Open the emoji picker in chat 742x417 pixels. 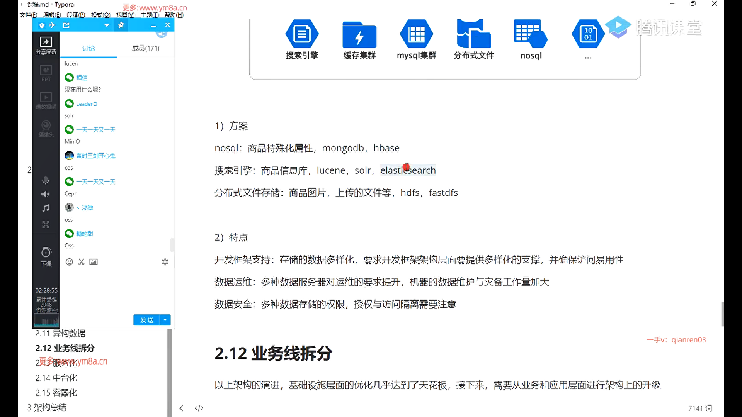click(69, 262)
